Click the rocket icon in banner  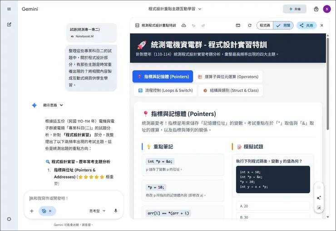tap(142, 45)
